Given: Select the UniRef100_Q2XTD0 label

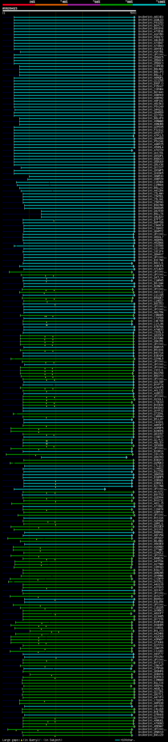Looking at the screenshot, I should 151,116.
